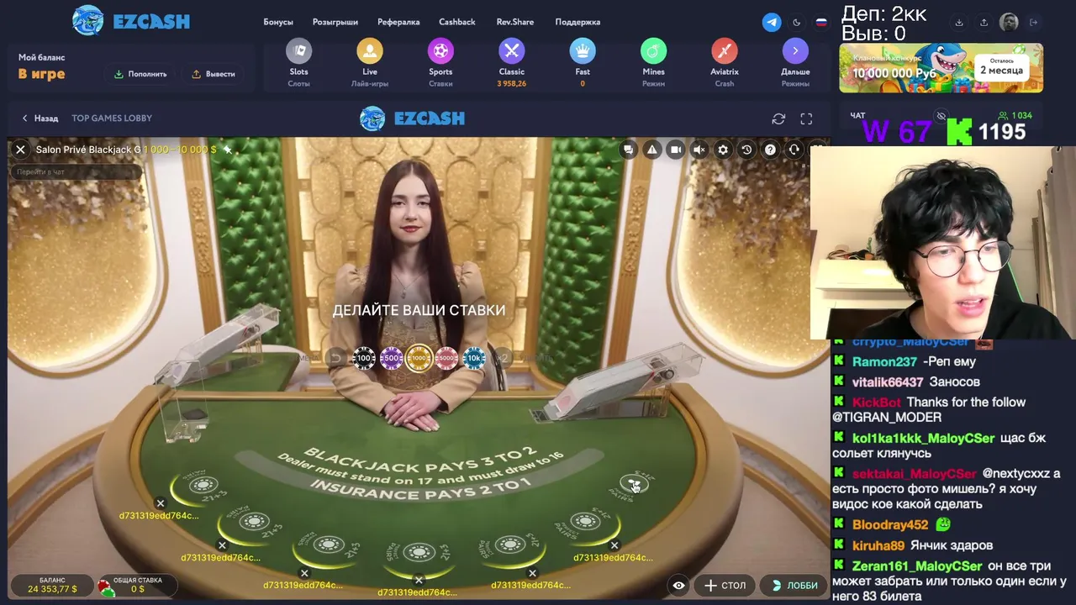This screenshot has width=1076, height=605.
Task: Toggle the video camera stream
Action: click(x=675, y=150)
